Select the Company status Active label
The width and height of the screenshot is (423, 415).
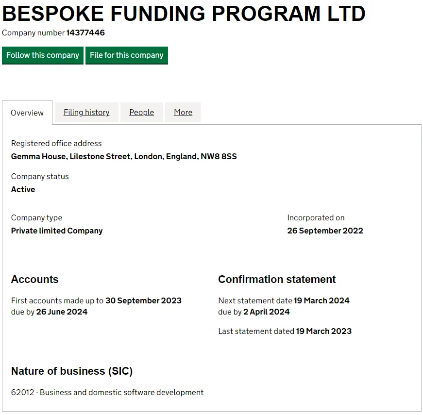click(x=23, y=189)
